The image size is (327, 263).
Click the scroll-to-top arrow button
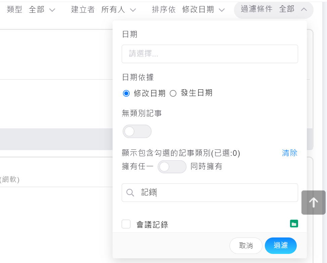click(313, 203)
